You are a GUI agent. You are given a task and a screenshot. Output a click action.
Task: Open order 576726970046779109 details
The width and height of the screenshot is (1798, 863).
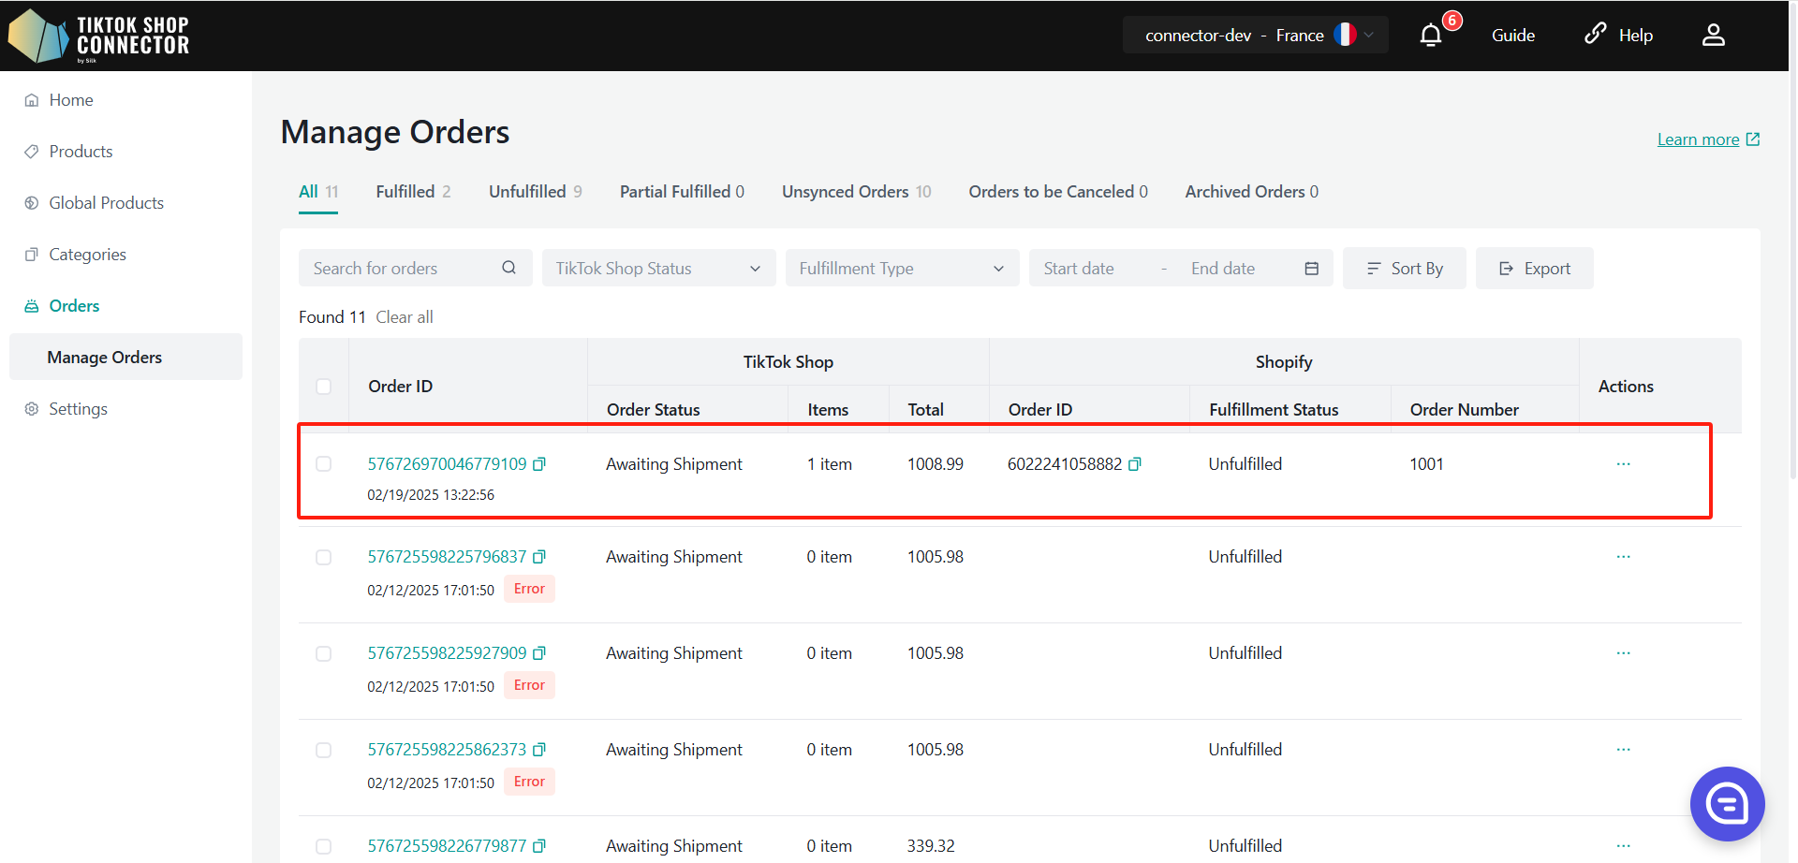(447, 464)
